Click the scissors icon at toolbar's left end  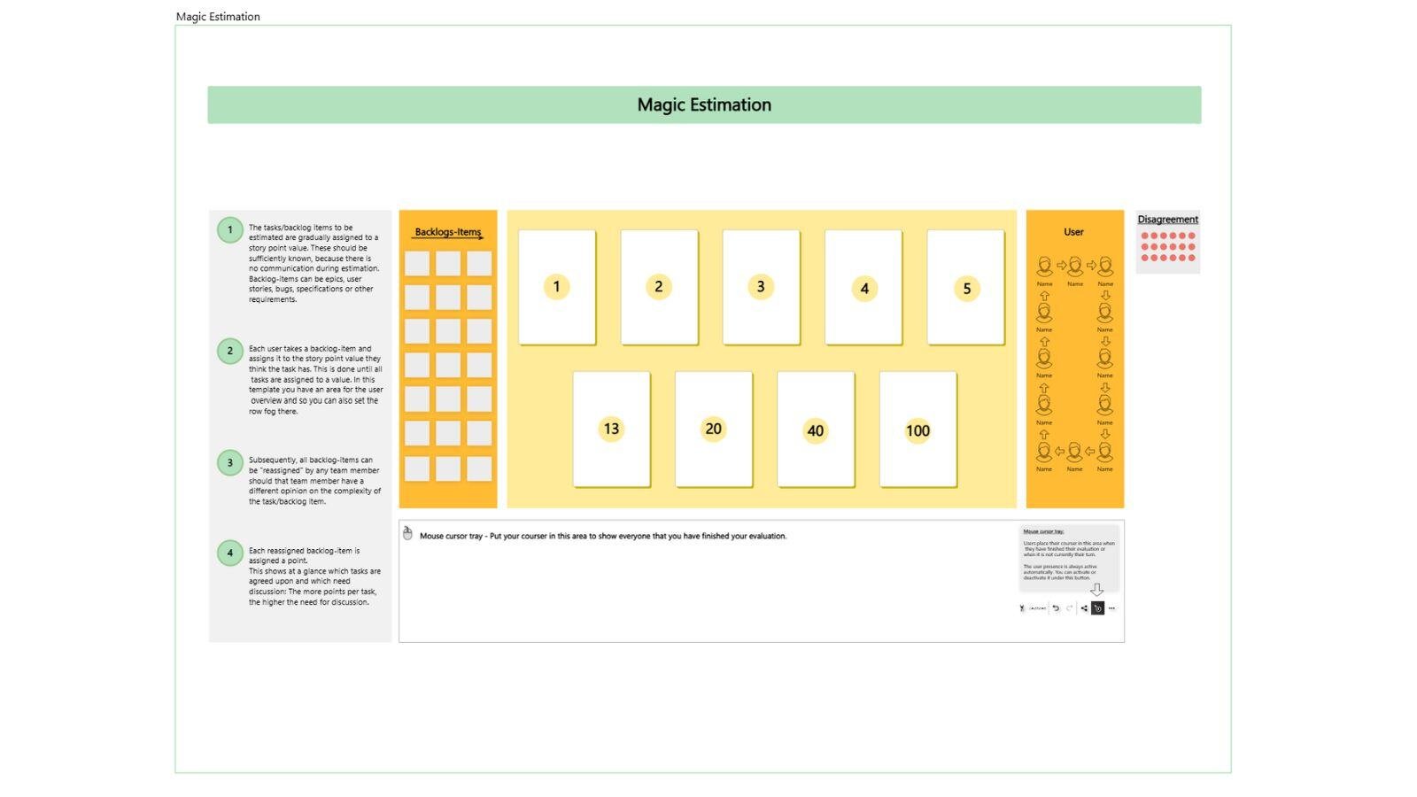pos(1021,608)
